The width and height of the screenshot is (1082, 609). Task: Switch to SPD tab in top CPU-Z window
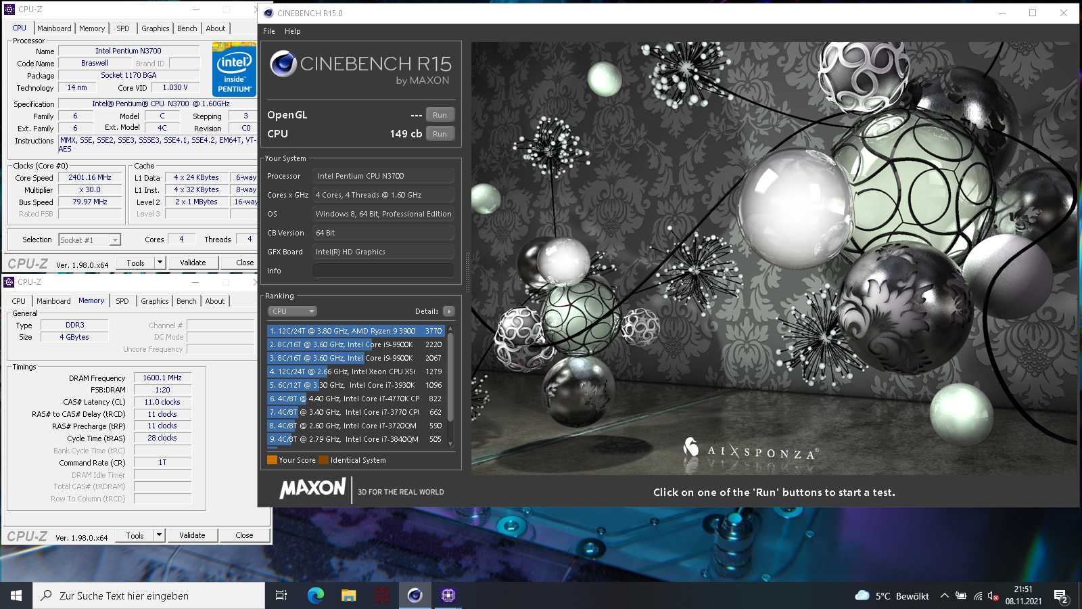(x=123, y=28)
